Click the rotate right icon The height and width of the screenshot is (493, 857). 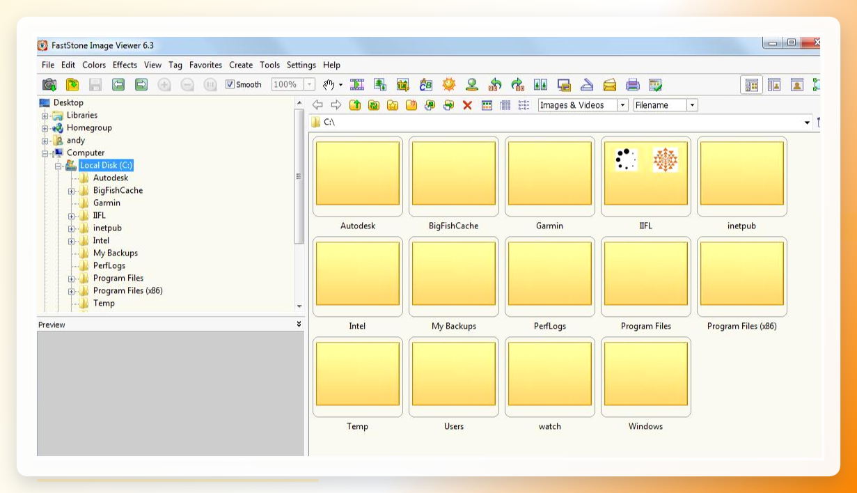tap(518, 85)
